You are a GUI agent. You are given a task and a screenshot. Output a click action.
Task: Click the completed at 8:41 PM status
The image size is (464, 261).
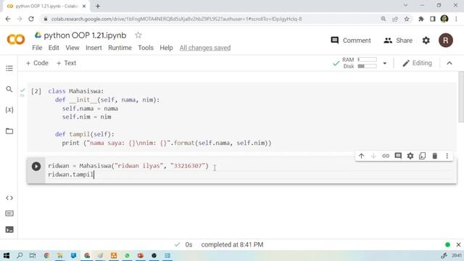point(232,245)
